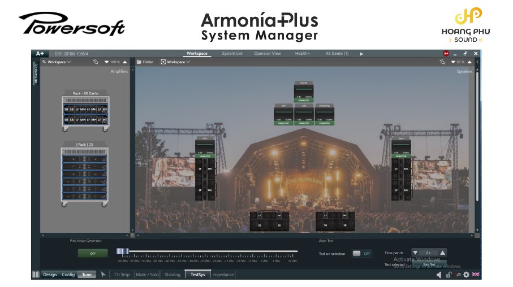The height and width of the screenshot is (287, 513).
Task: Increase Time per ch. value
Action: (x=443, y=253)
